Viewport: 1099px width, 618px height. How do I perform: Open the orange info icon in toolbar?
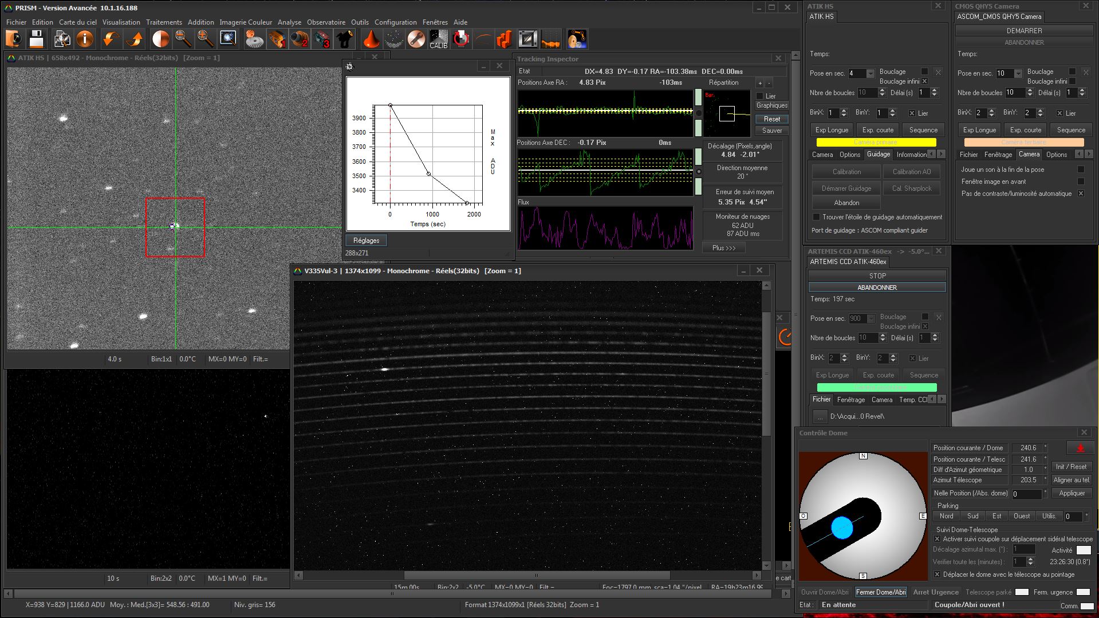coord(85,39)
